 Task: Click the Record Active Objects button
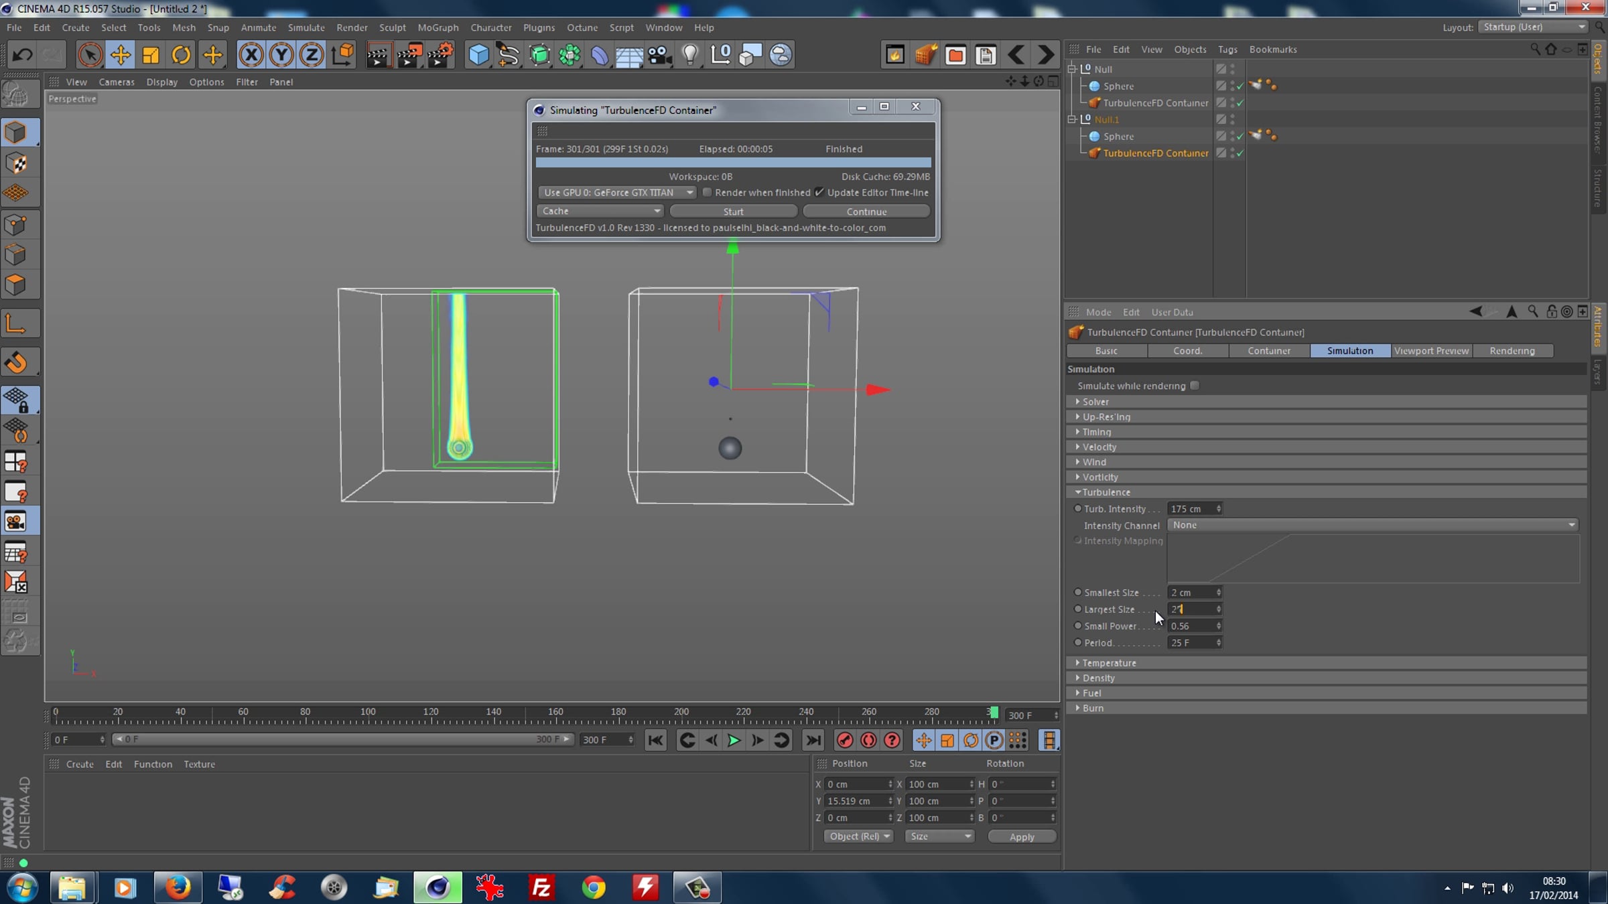coord(845,740)
